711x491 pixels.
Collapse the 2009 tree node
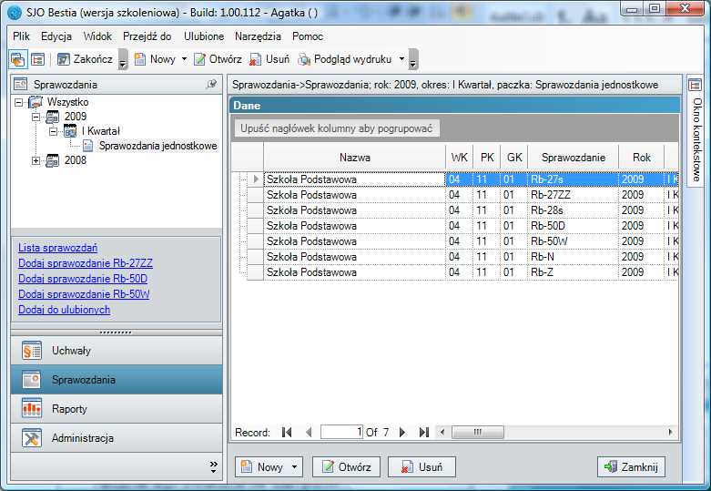[x=36, y=118]
